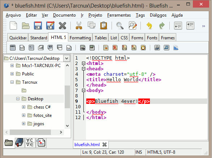Open the snippets side panel tab
Screen dimensions: 212x158
[x=41, y=142]
